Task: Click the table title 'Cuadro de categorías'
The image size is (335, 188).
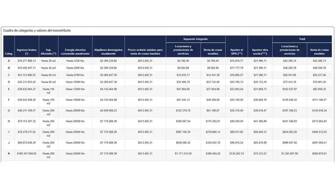Action: 37,31
